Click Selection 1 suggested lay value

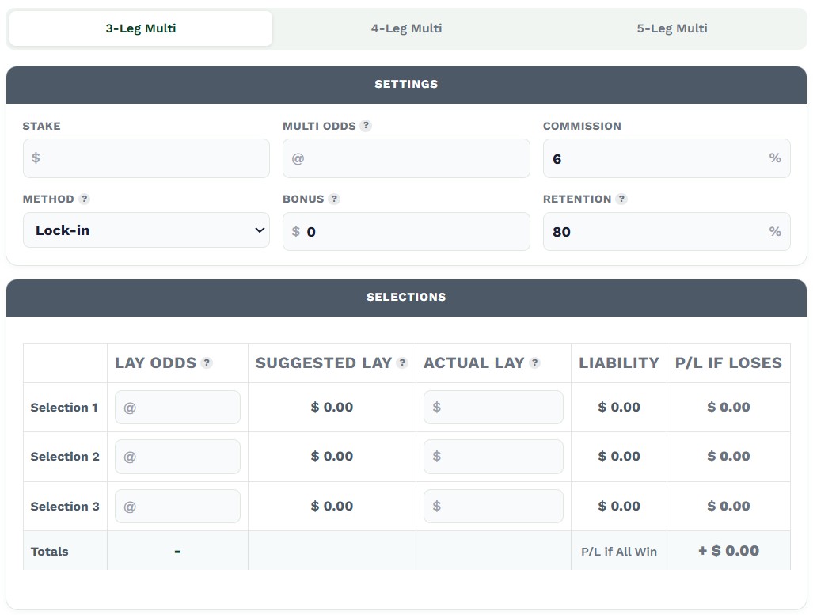coord(332,407)
